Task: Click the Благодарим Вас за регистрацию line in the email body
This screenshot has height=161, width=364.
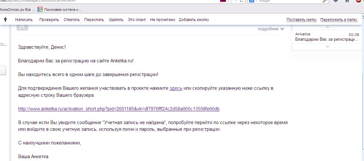Action: [76, 61]
